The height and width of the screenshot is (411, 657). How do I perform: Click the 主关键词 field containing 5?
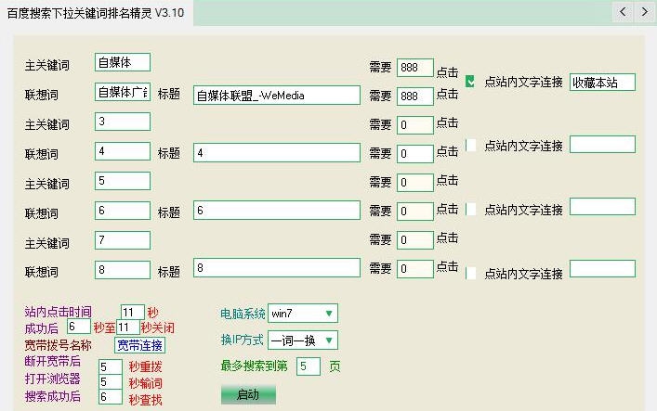123,181
